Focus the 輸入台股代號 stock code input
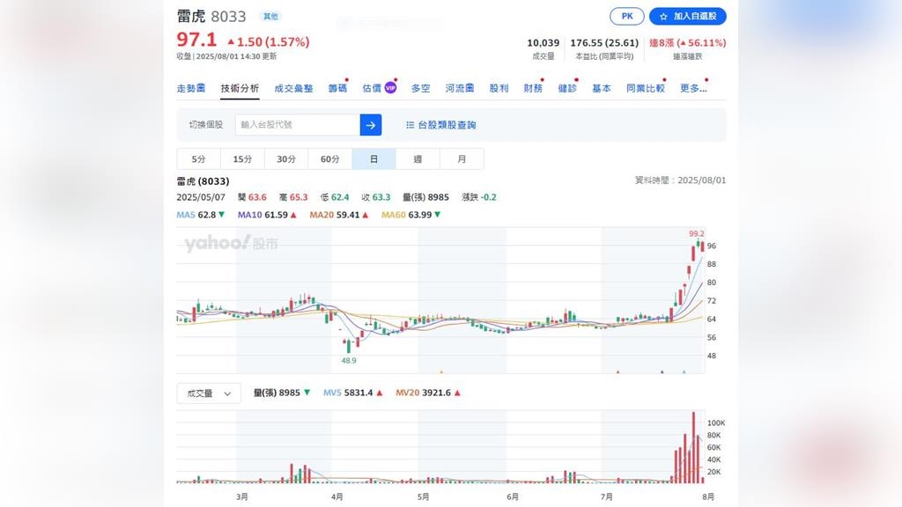Screen dimensions: 902x507 [x=297, y=125]
